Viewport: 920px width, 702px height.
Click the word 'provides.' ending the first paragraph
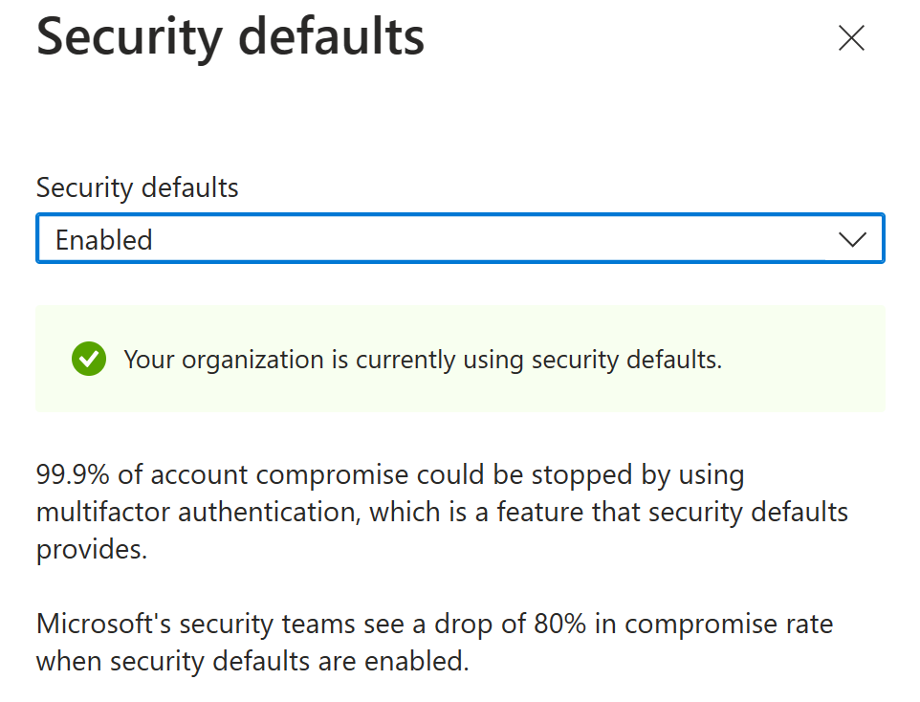[x=92, y=550]
